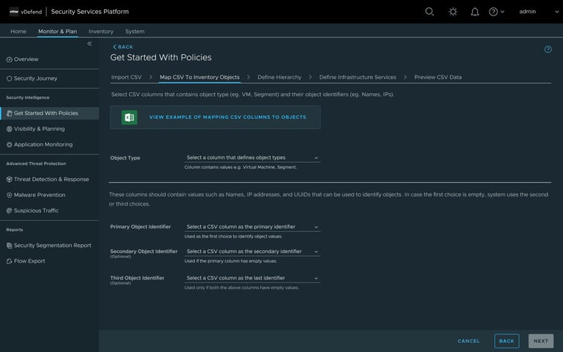The width and height of the screenshot is (563, 352).
Task: Open the Third Object Identifier dropdown
Action: click(x=251, y=278)
